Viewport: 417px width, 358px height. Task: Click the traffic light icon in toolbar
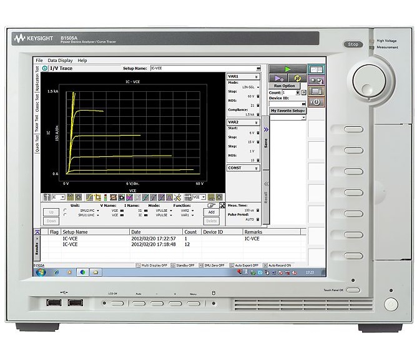[x=105, y=197]
